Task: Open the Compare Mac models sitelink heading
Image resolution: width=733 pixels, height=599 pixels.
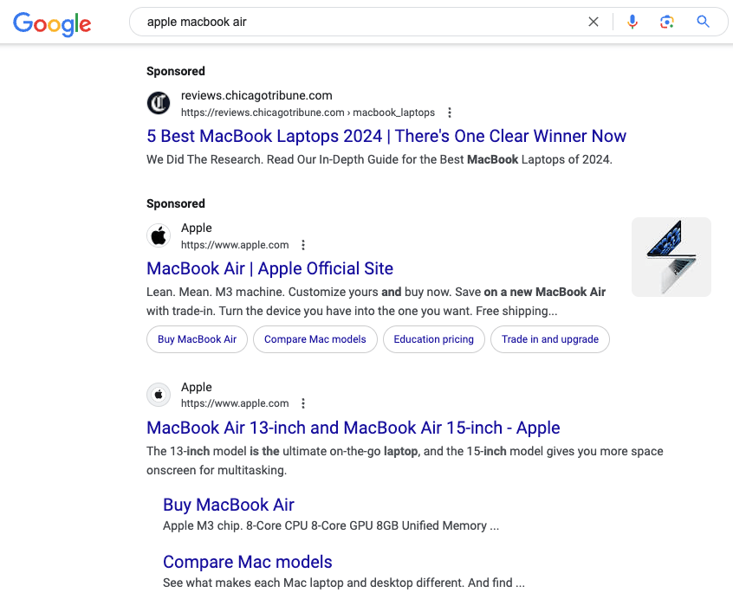Action: pyautogui.click(x=247, y=562)
